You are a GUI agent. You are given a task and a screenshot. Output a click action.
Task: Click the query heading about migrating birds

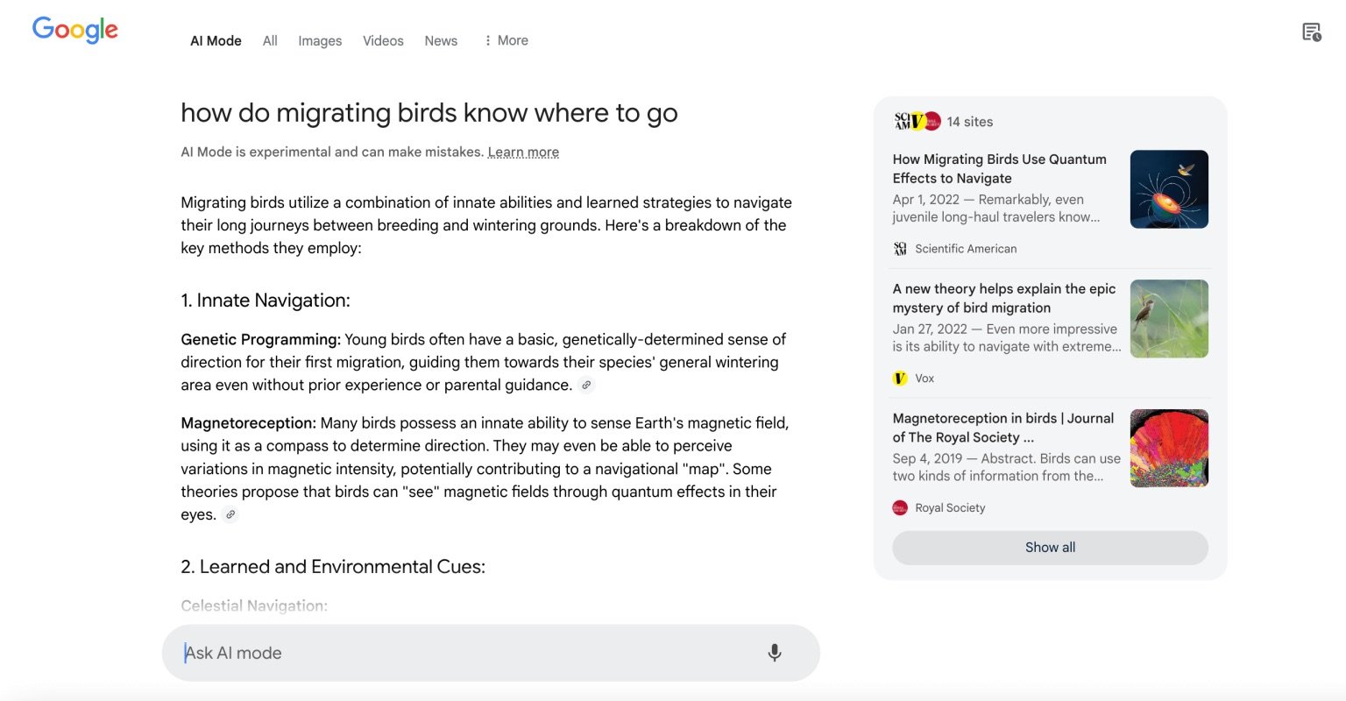(x=429, y=113)
